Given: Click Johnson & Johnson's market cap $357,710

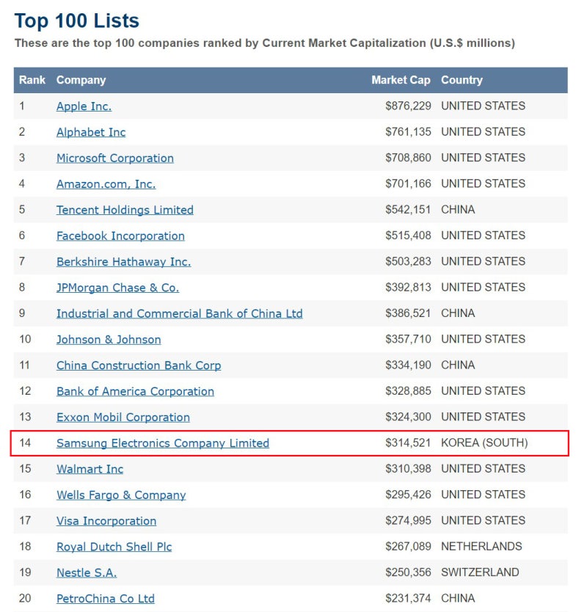Looking at the screenshot, I should [408, 339].
